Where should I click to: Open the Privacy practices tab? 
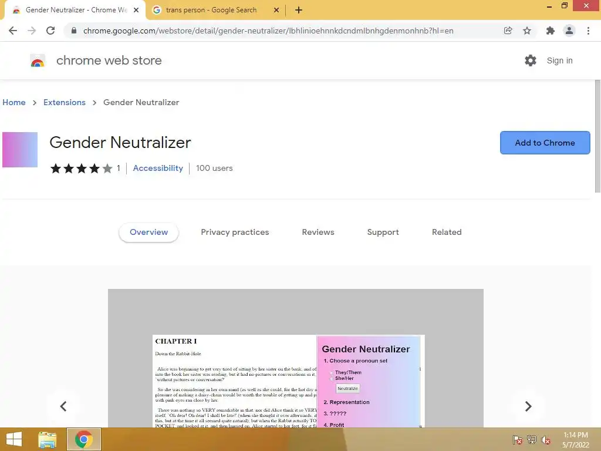(235, 232)
